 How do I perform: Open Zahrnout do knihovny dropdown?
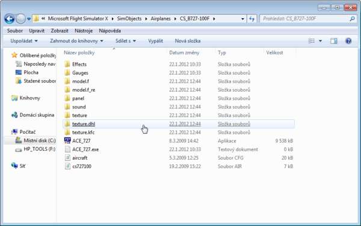click(76, 41)
